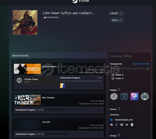Screen dimensions: 156x139
Task: Click the CS2 achievement icon under Achievement Progress
Action: click(62, 86)
